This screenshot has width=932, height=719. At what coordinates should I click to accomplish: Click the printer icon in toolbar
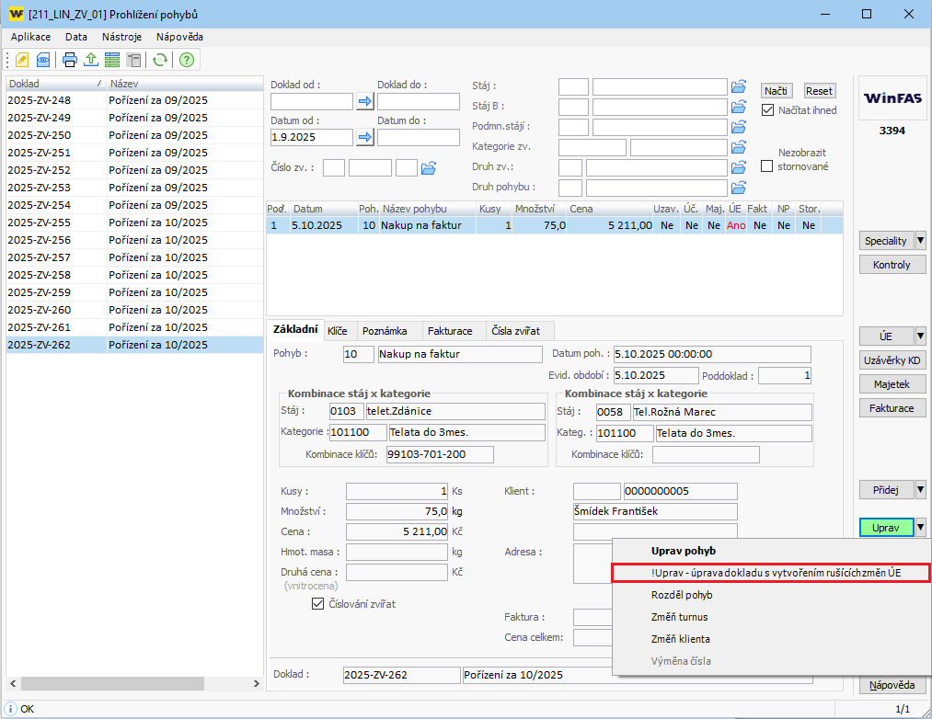coord(70,60)
